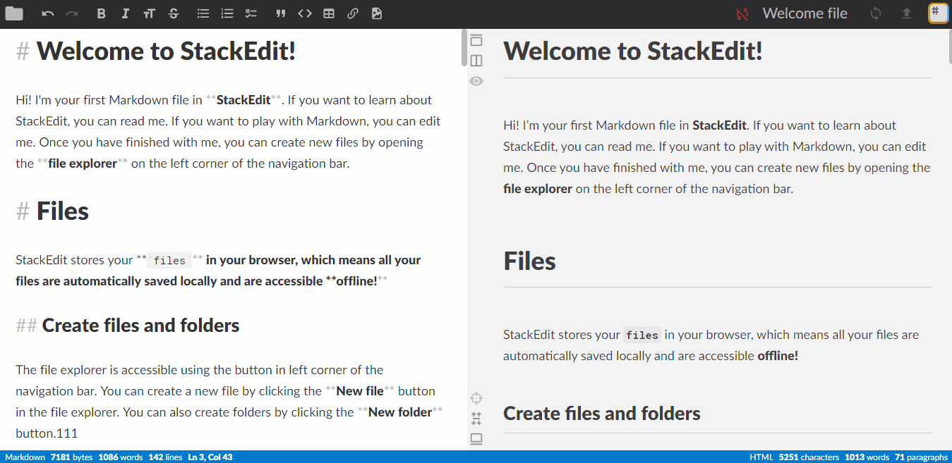The image size is (952, 463).
Task: Click 'Ln 3, Col 43' cursor position indicator
Action: click(210, 457)
